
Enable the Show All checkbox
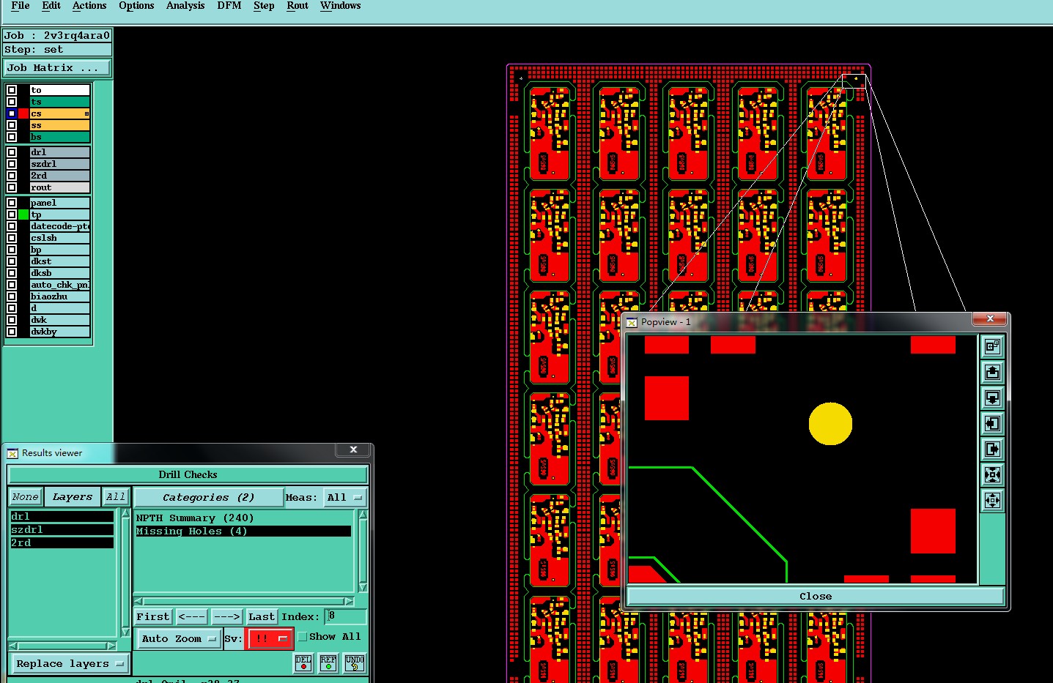coord(302,637)
